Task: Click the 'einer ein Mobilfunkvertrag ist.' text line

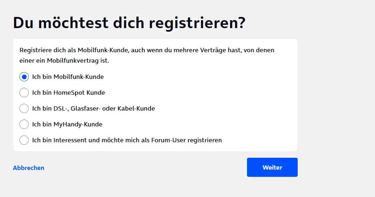Action: coord(64,61)
